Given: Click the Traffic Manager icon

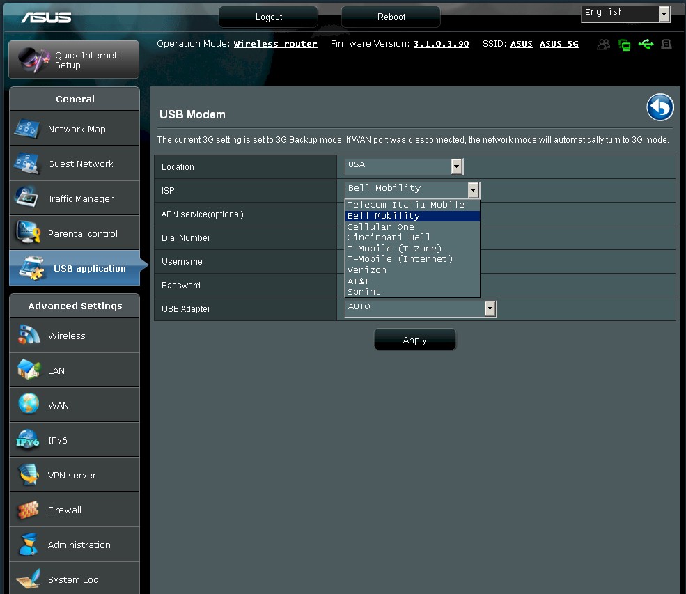Looking at the screenshot, I should 27,198.
